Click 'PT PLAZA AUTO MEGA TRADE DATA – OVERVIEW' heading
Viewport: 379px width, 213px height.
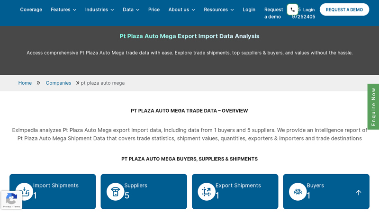tap(189, 111)
